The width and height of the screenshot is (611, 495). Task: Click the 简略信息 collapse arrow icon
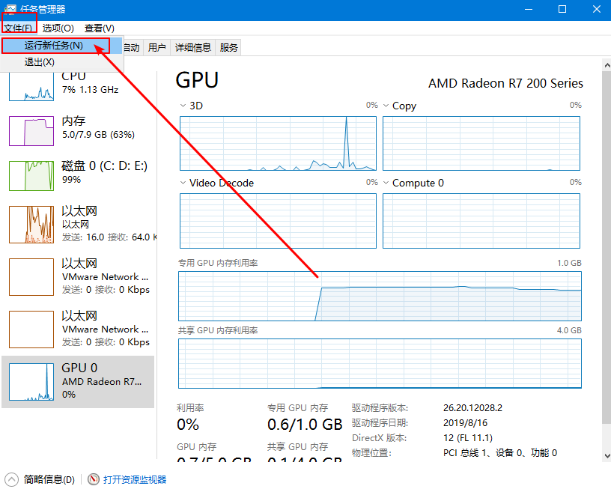(x=12, y=479)
